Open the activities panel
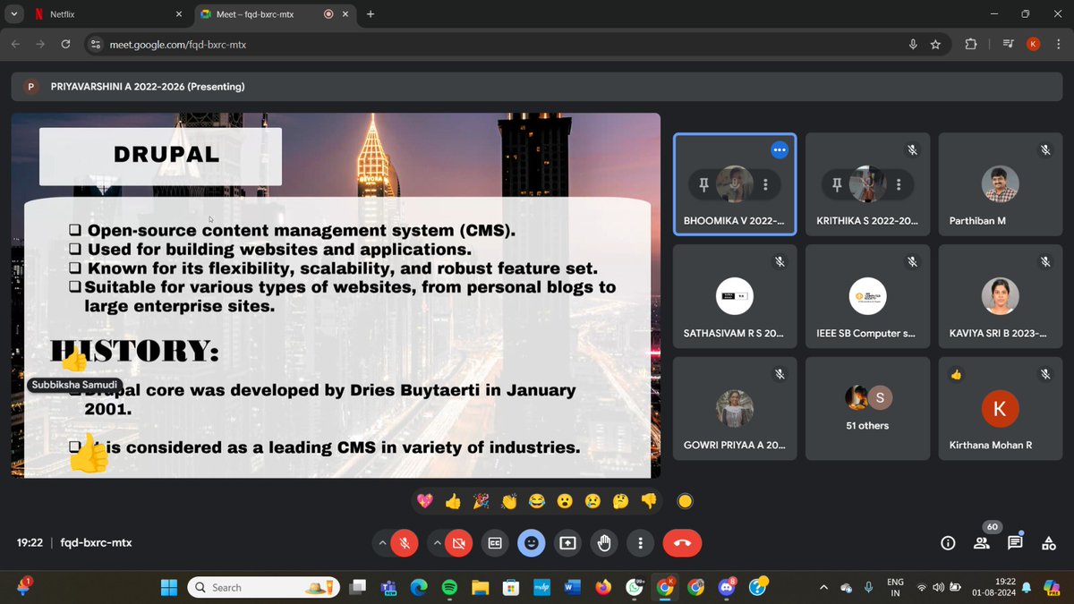Screen dimensions: 1074x604 pyautogui.click(x=1048, y=542)
